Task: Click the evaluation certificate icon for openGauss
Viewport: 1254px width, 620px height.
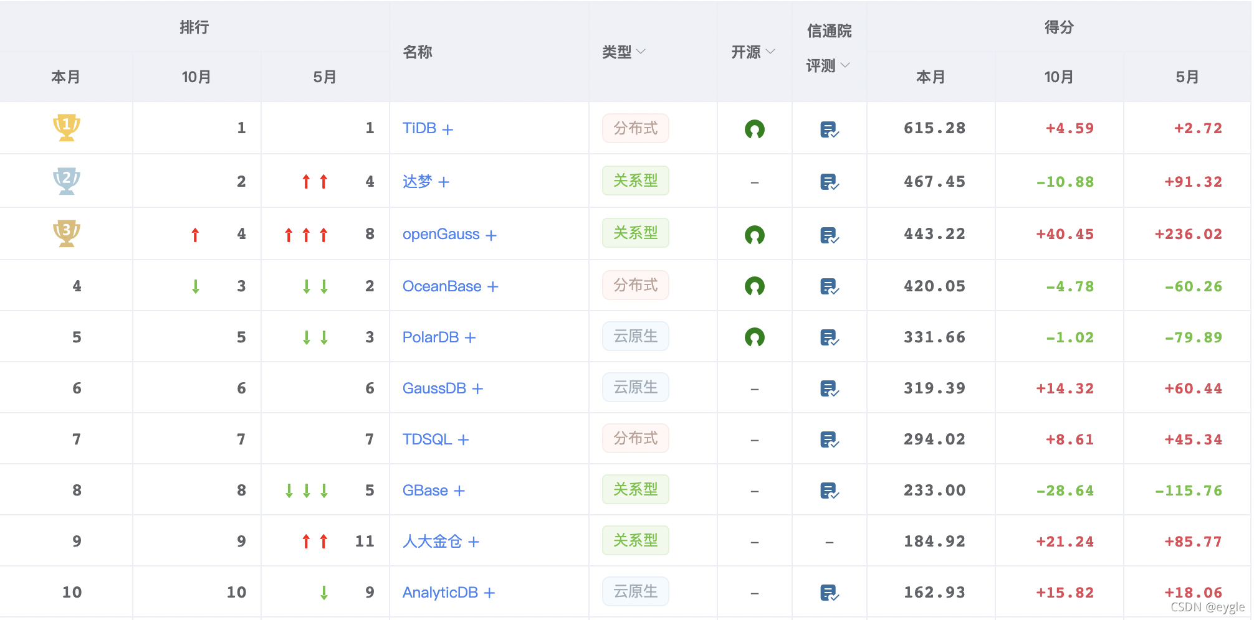Action: pyautogui.click(x=829, y=235)
